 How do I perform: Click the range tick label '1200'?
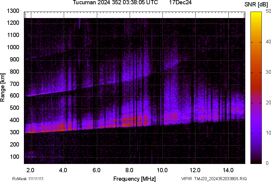click(x=13, y=23)
